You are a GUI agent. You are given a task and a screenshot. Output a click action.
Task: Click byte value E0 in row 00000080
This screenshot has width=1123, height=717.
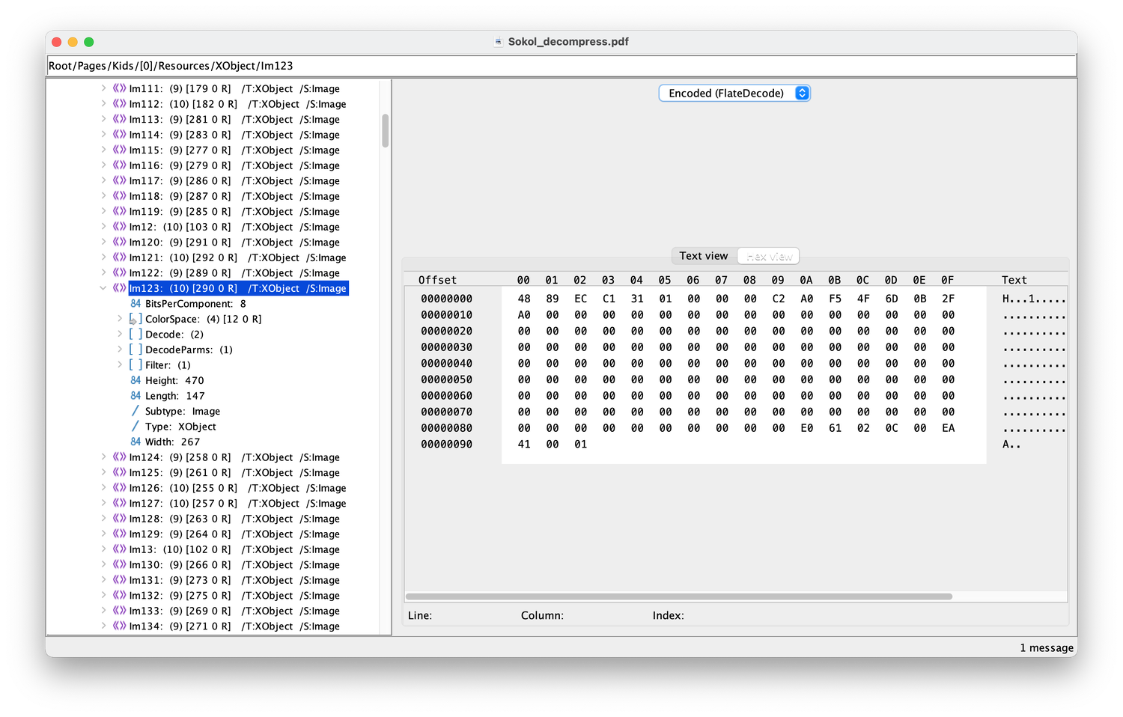(x=806, y=428)
